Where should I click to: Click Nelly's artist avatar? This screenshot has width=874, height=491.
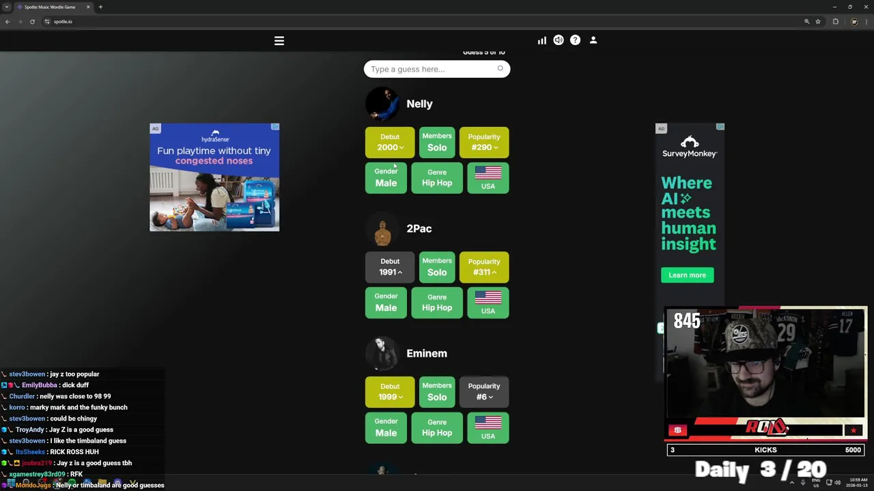pyautogui.click(x=382, y=104)
